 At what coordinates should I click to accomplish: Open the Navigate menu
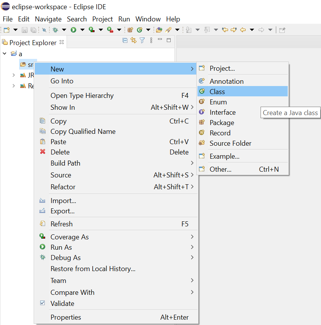tap(48, 19)
